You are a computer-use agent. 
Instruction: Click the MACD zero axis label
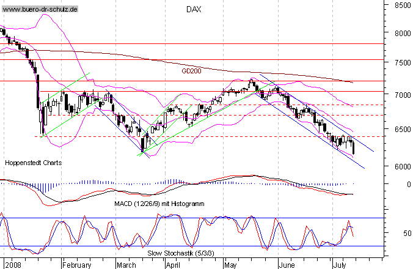pos(409,185)
